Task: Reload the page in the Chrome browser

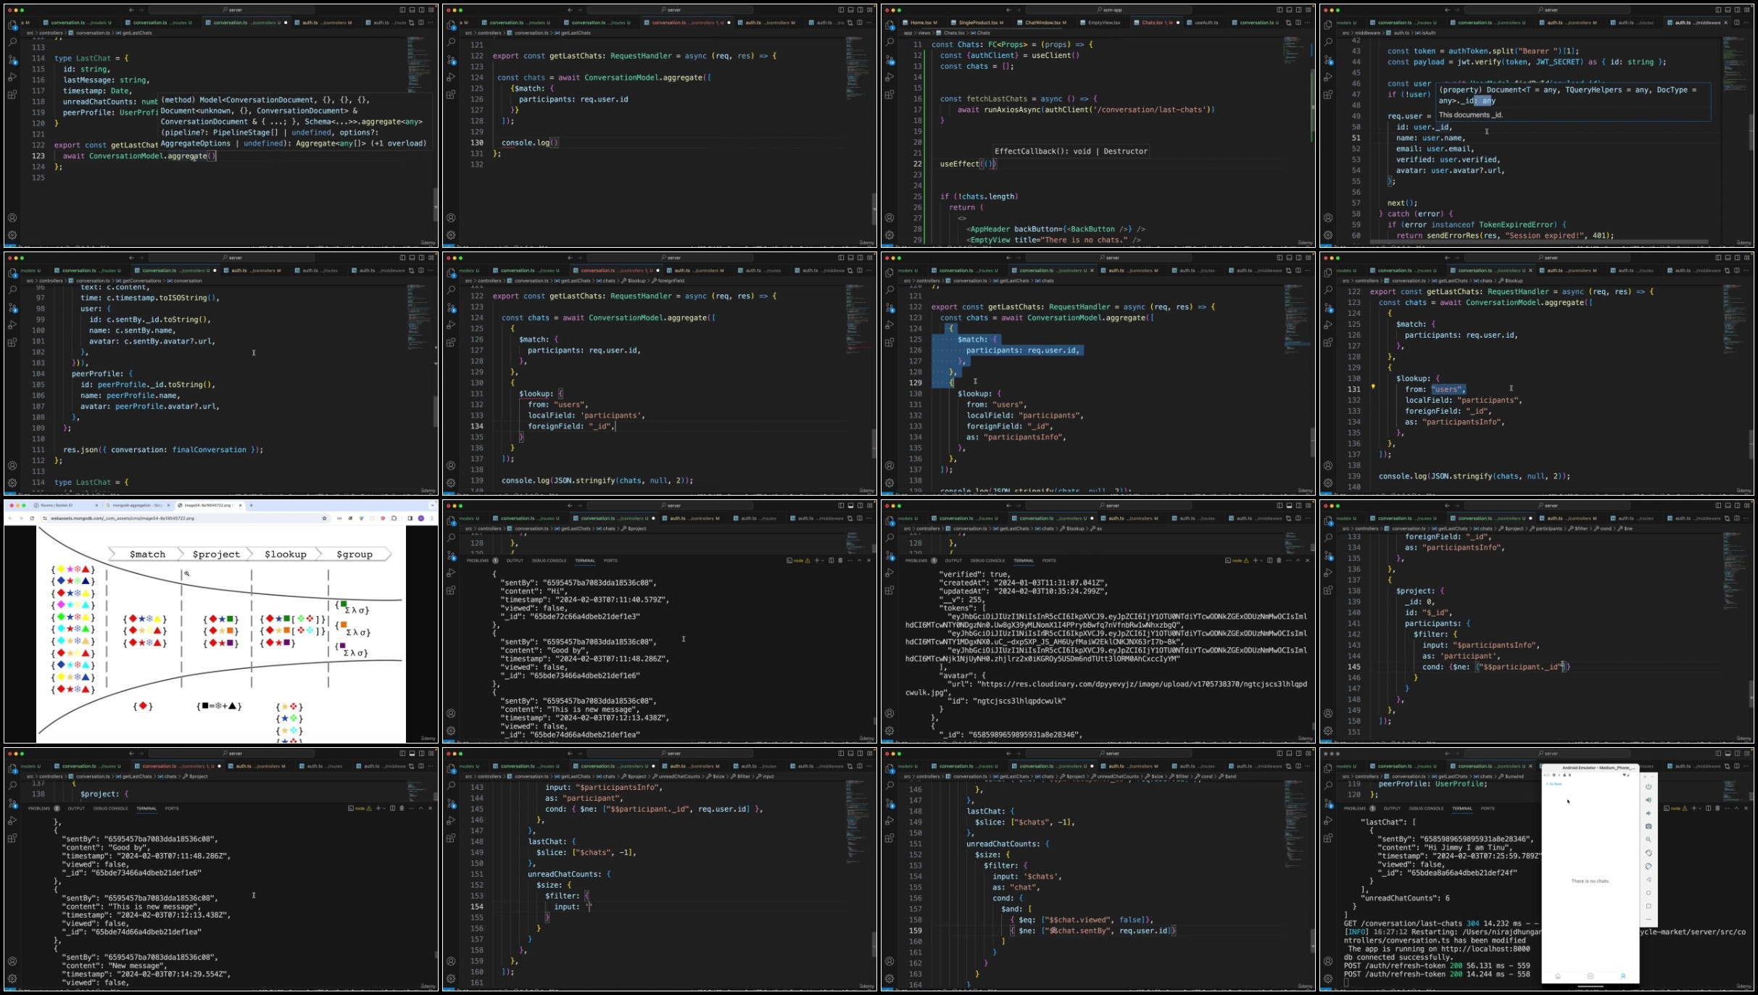Action: point(32,518)
